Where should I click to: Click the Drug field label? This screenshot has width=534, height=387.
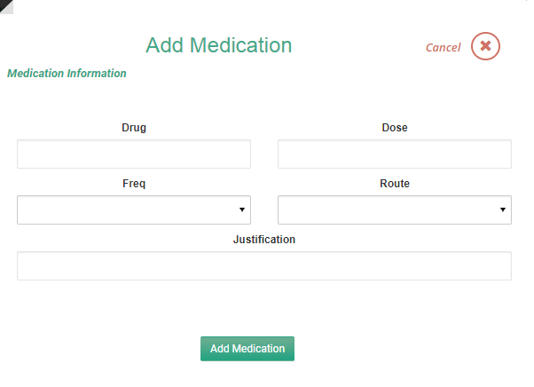pos(134,128)
